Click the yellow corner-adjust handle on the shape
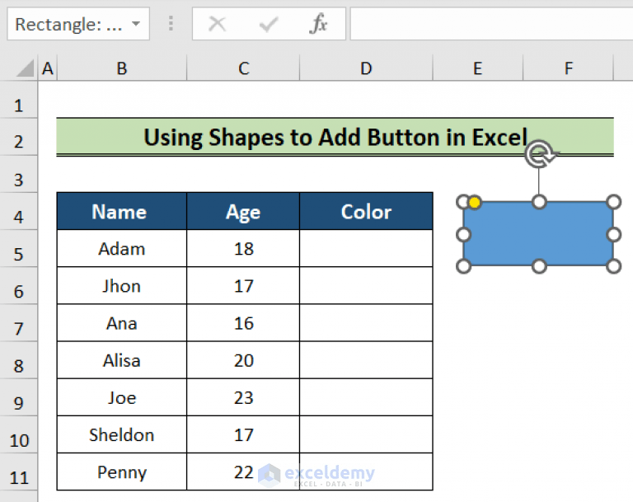This screenshot has width=633, height=502. pos(475,202)
